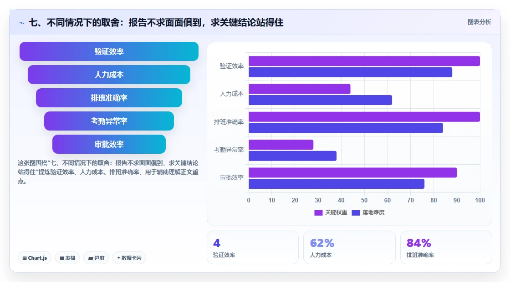The height and width of the screenshot is (282, 510).
Task: Click the axis tick value 50
Action: click(364, 201)
